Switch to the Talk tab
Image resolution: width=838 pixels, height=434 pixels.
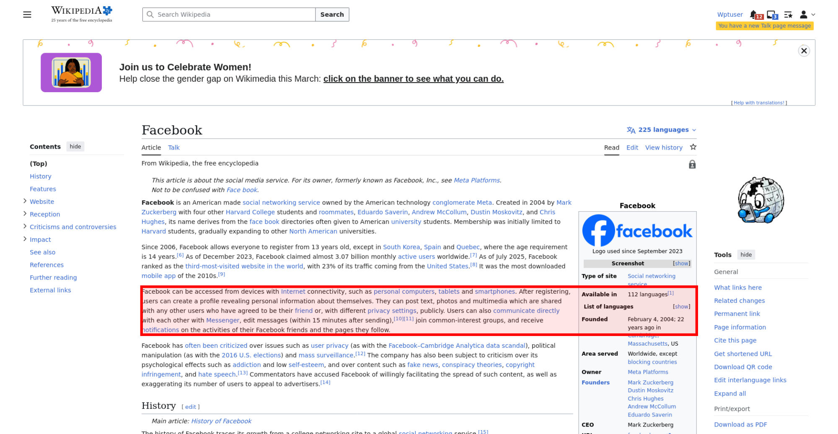click(173, 147)
